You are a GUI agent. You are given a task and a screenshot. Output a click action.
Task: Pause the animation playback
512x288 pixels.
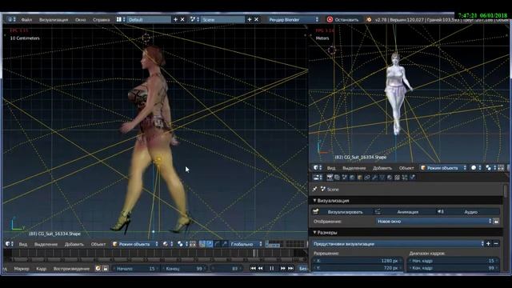tap(272, 269)
